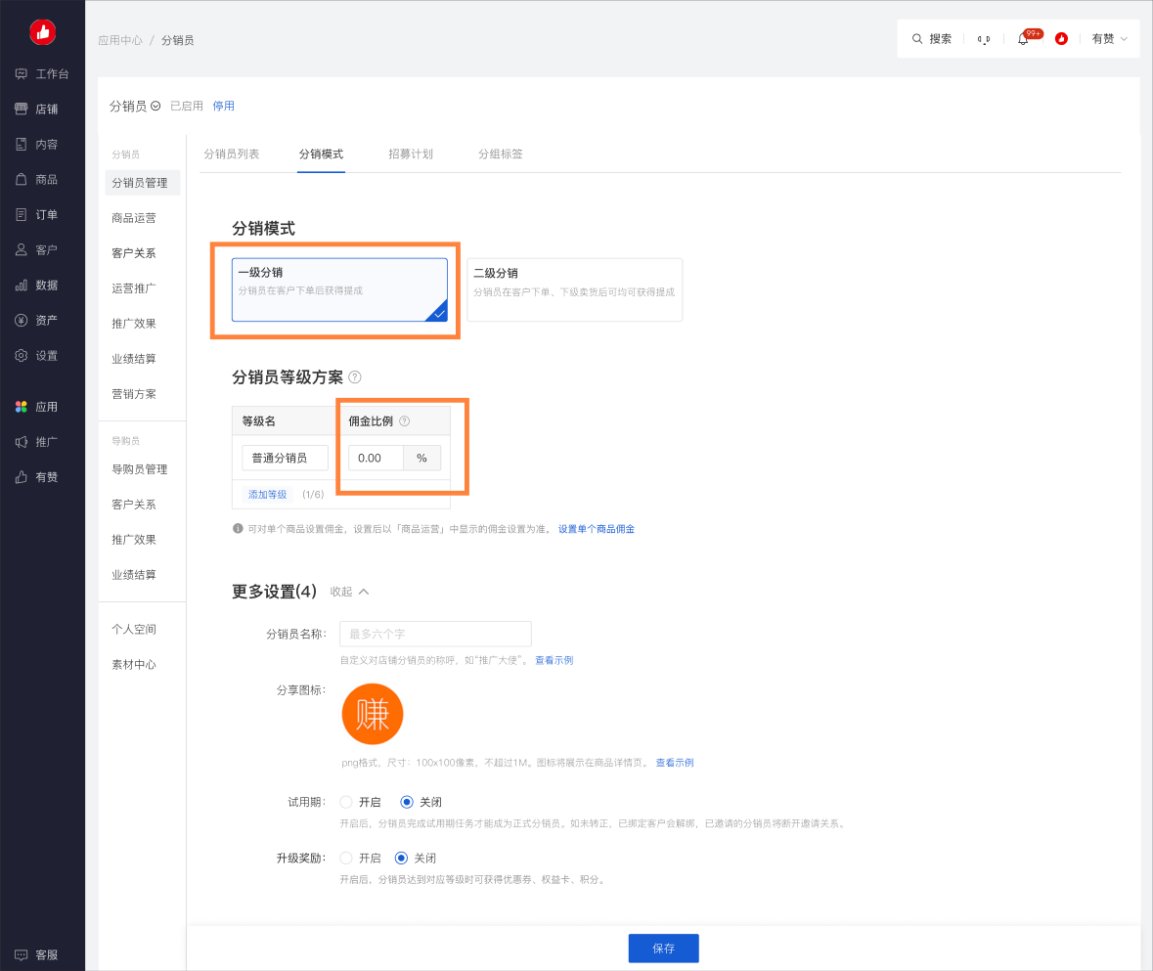Open 素材中心 in the secondary menu
1153x971 pixels.
click(134, 665)
